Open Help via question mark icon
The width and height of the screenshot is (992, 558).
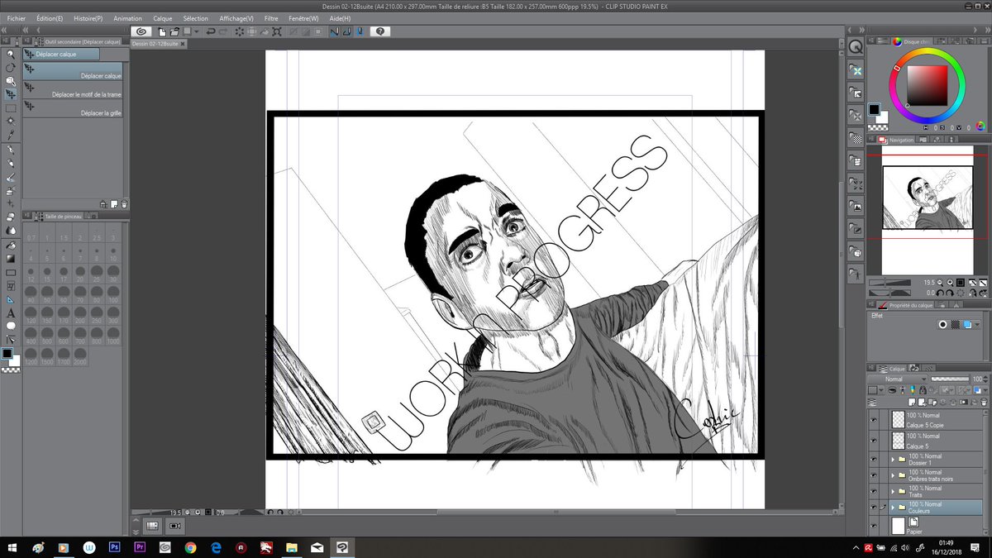pos(380,31)
